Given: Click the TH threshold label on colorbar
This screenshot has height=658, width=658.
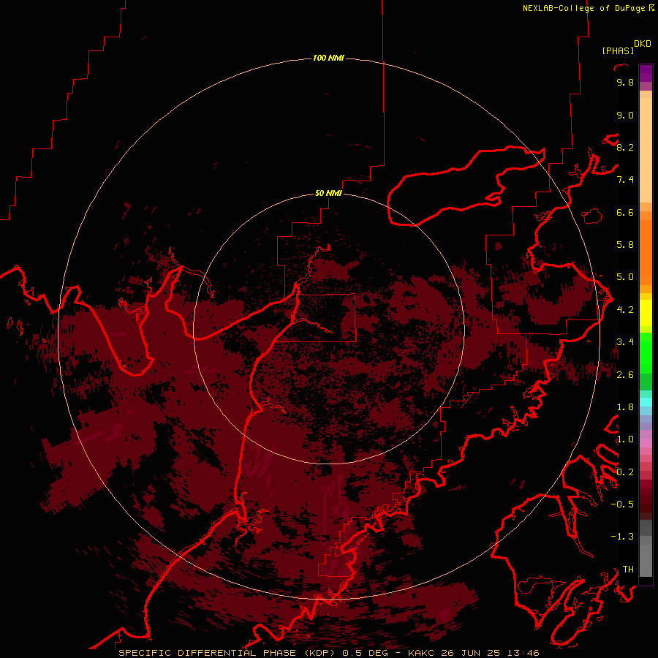Looking at the screenshot, I should coord(628,569).
